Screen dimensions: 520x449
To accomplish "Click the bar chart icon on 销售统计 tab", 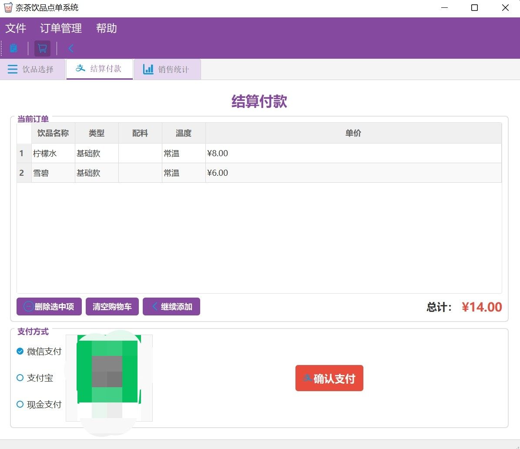I will click(148, 70).
